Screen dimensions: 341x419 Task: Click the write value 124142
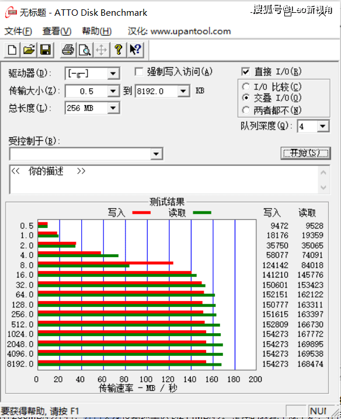tap(275, 265)
